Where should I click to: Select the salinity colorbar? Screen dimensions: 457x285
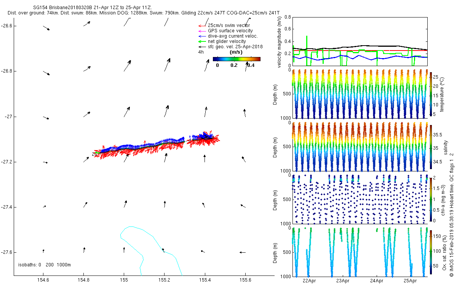click(431, 147)
